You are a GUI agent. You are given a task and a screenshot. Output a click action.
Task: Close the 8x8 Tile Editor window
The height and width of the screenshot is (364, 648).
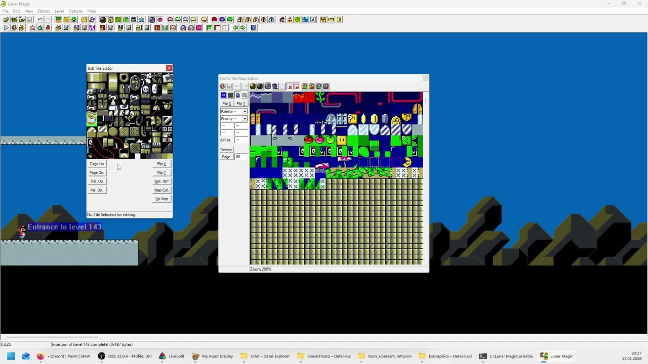tap(169, 68)
